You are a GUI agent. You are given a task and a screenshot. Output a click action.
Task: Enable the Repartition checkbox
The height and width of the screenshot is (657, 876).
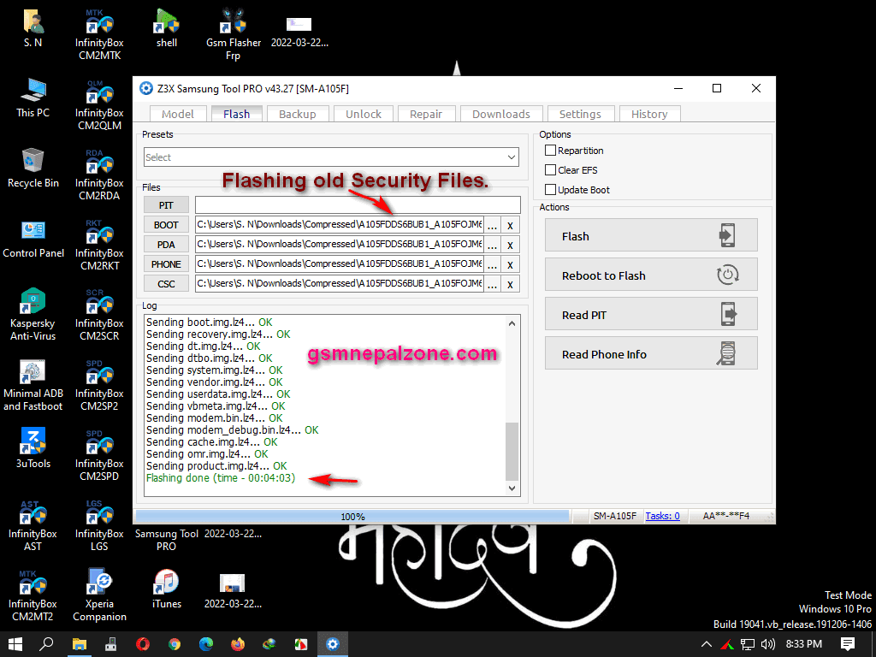click(550, 151)
